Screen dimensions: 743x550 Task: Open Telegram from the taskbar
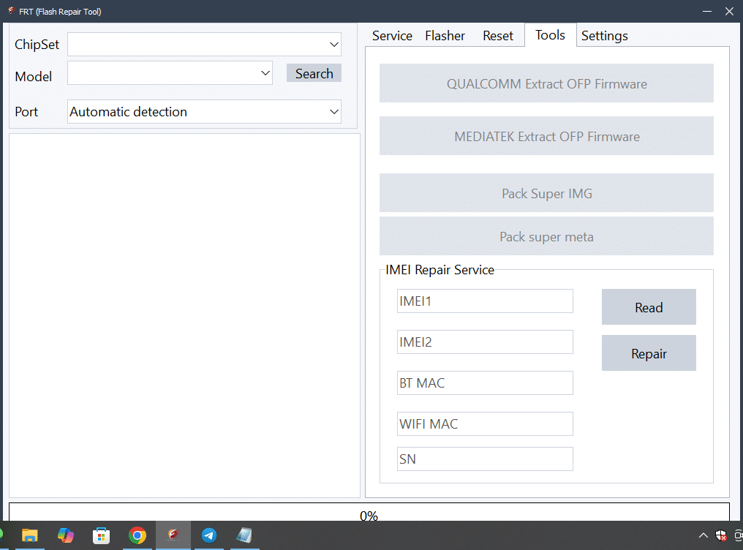point(208,535)
